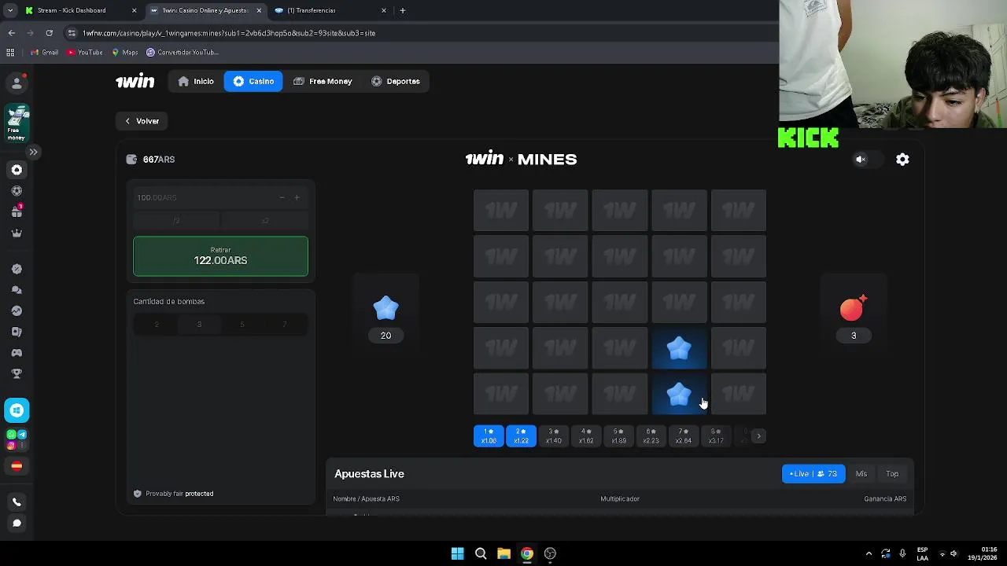Reveal the center tile of the Mines grid
Screen dimensions: 1007x566
[x=620, y=303]
